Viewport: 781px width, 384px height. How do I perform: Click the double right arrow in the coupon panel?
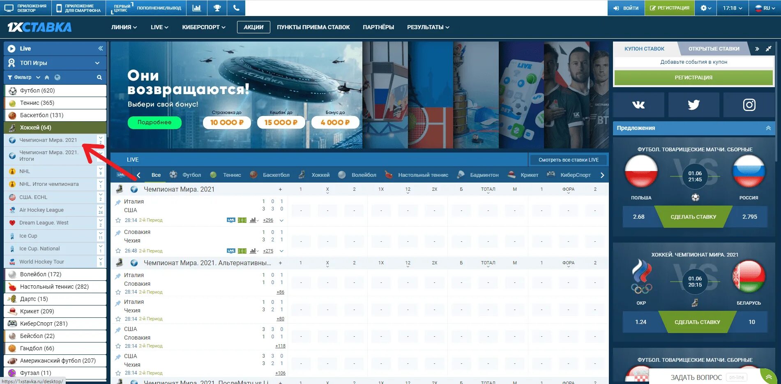tap(757, 49)
